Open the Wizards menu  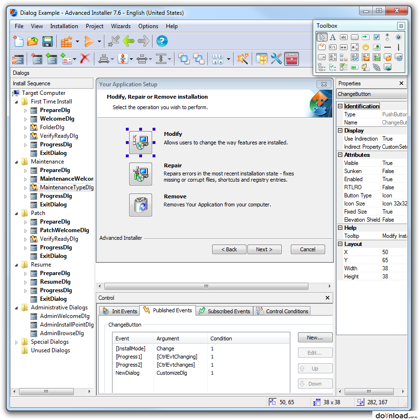(121, 26)
